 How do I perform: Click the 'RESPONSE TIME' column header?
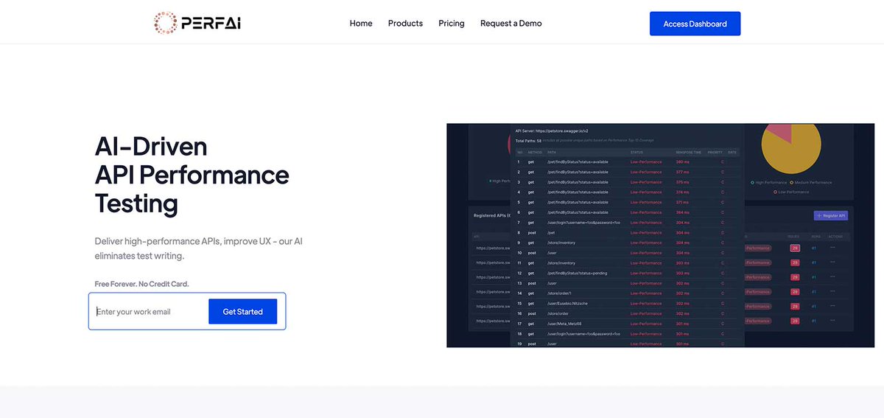click(688, 153)
